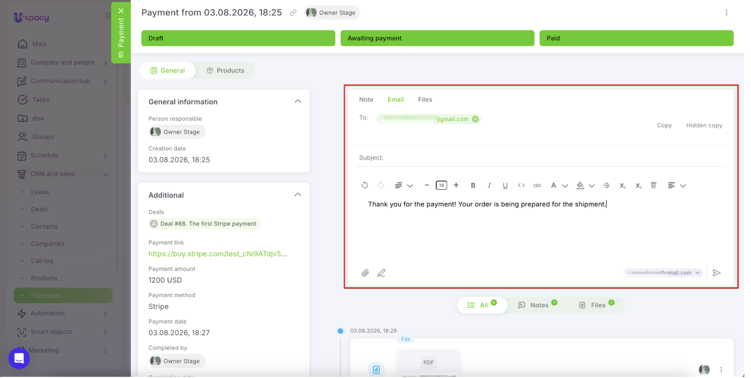Filter activity feed by Files
Screen dimensions: 751x378
(597, 305)
